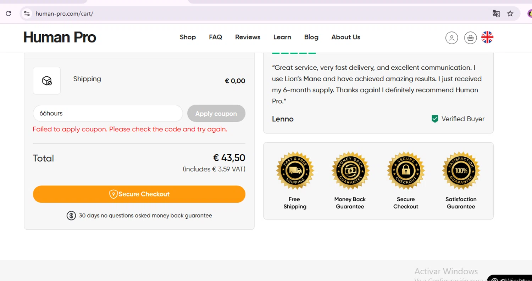
Task: Click the Free Shipping badge
Action: pos(295,171)
